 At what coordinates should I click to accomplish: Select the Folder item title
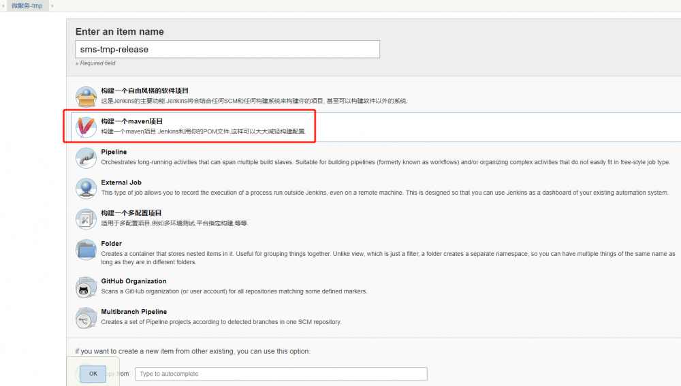111,244
